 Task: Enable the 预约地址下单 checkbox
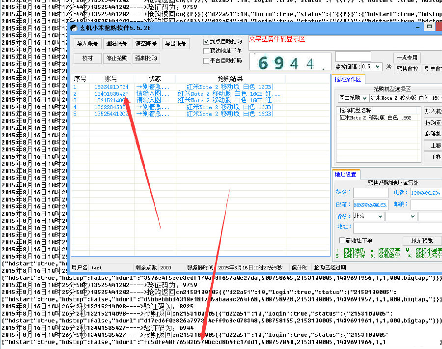tap(207, 51)
